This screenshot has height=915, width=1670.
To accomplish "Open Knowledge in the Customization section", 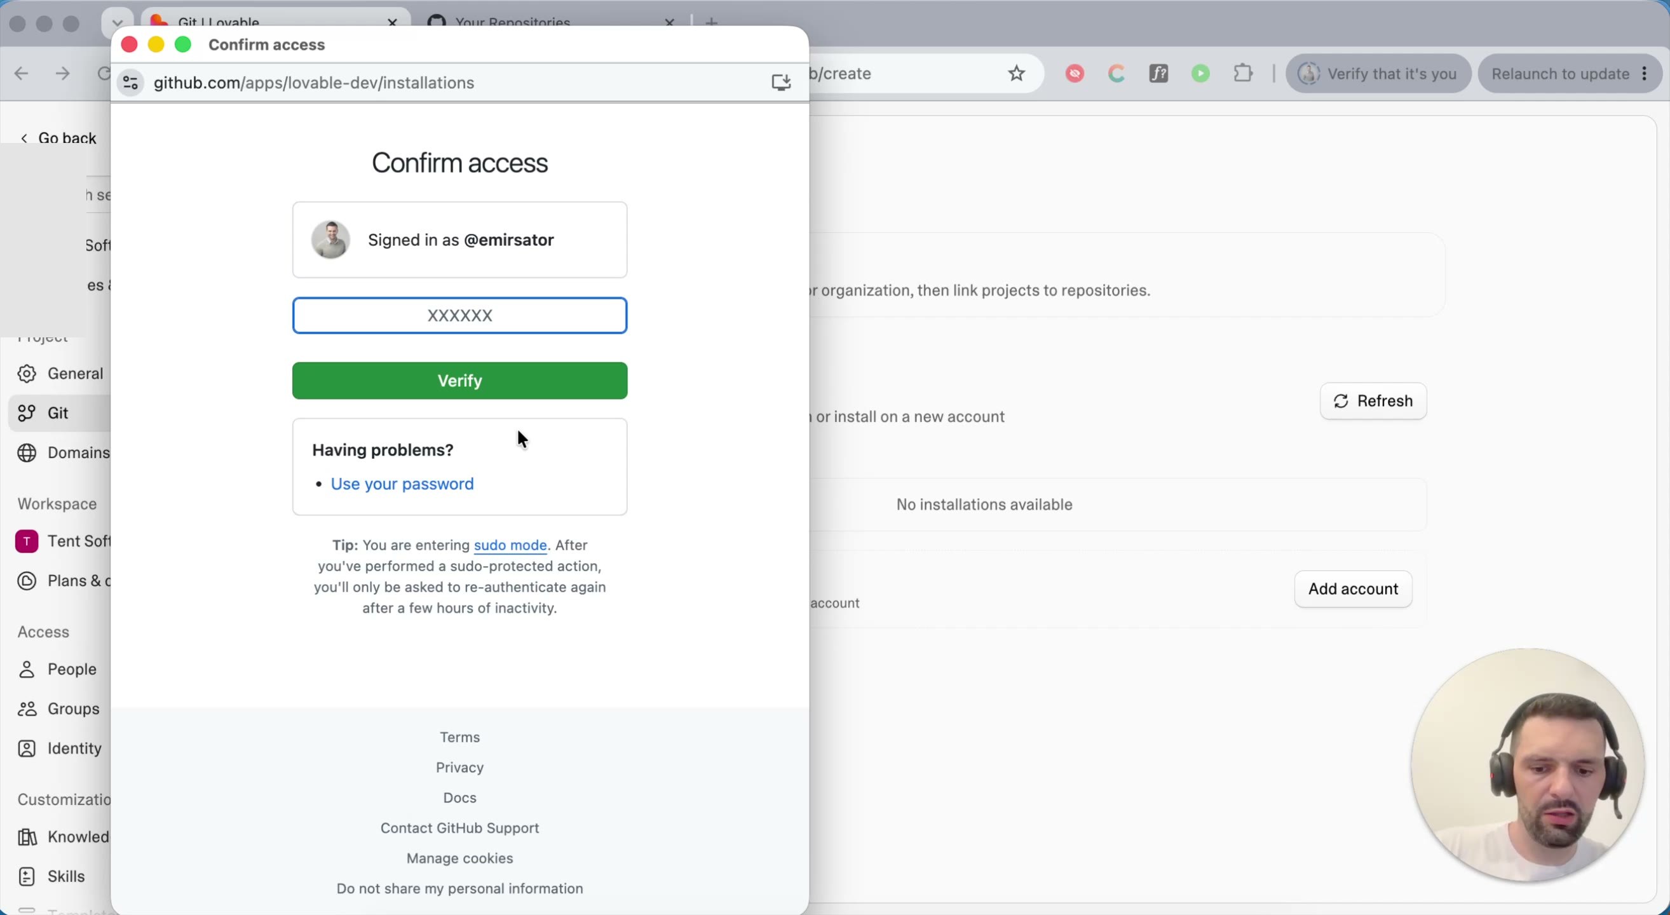I will tap(62, 837).
